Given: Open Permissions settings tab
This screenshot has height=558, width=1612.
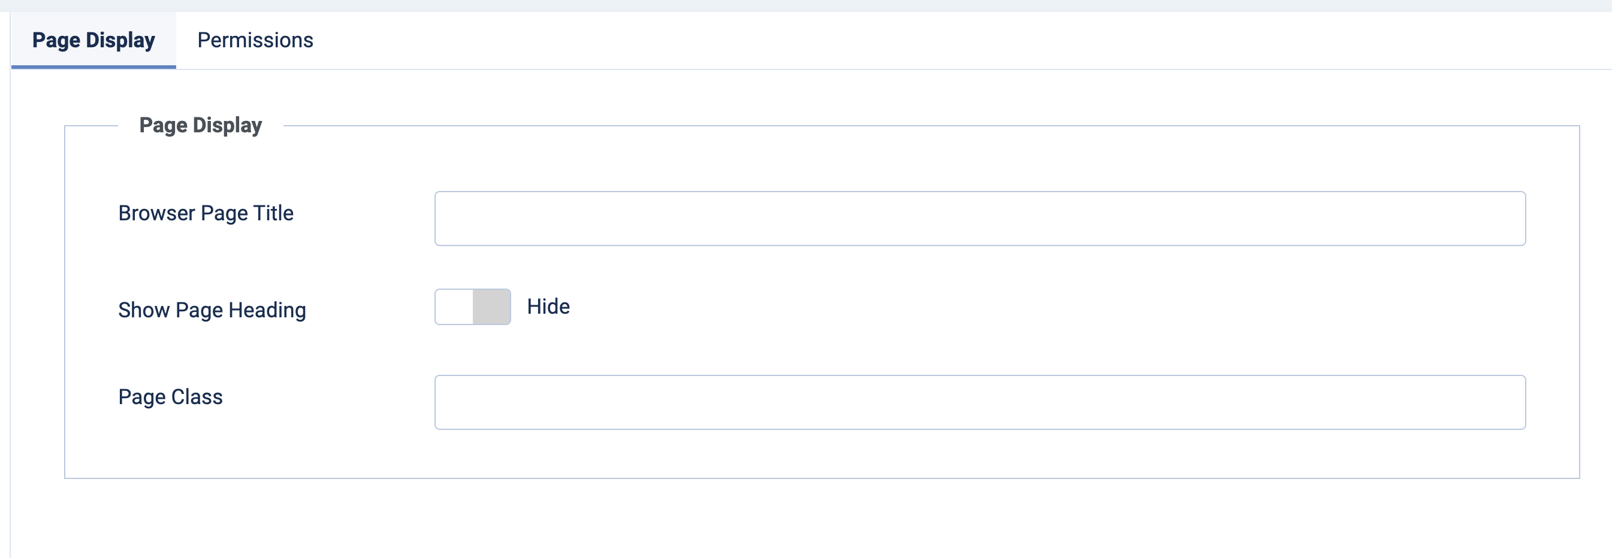Looking at the screenshot, I should tap(255, 41).
